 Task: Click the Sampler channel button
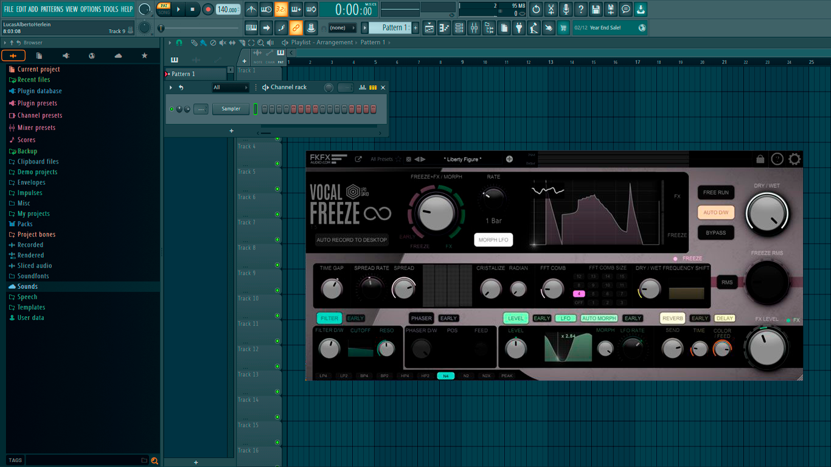(x=231, y=109)
